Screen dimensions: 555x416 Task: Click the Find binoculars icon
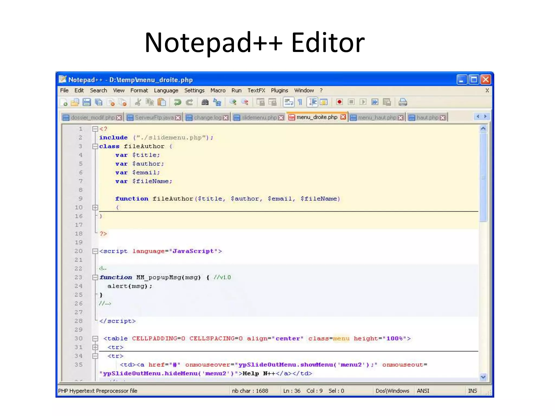tap(205, 102)
